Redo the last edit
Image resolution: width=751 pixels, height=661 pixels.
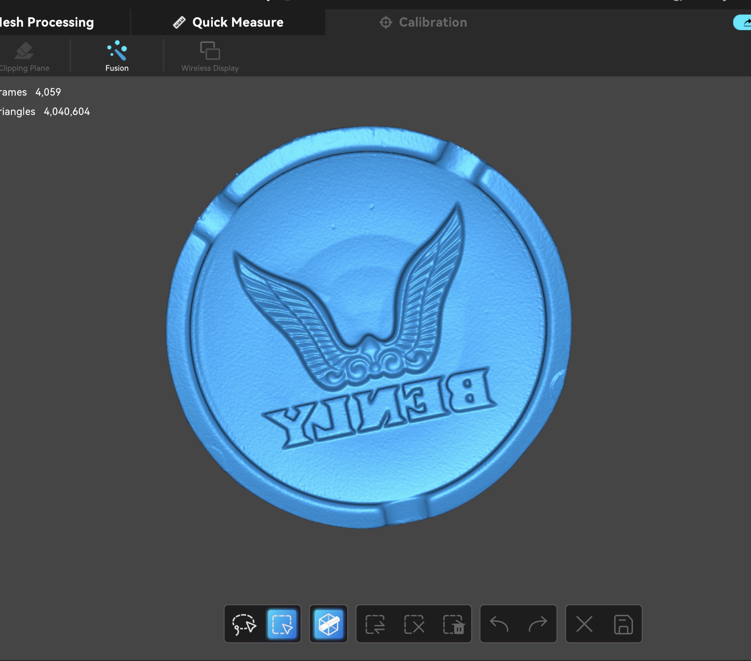[538, 624]
